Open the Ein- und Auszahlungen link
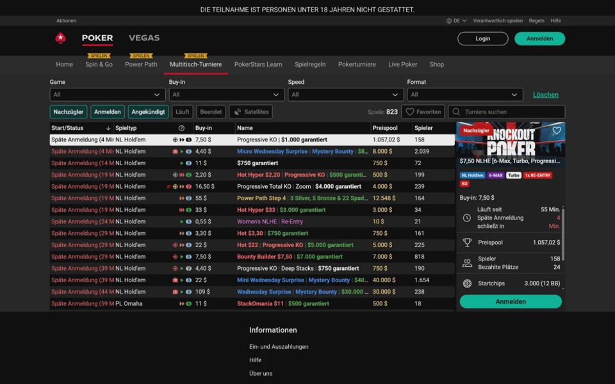 (x=279, y=347)
